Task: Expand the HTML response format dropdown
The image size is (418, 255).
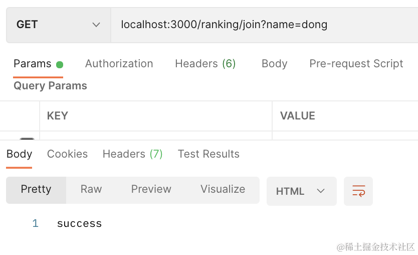Action: point(301,191)
